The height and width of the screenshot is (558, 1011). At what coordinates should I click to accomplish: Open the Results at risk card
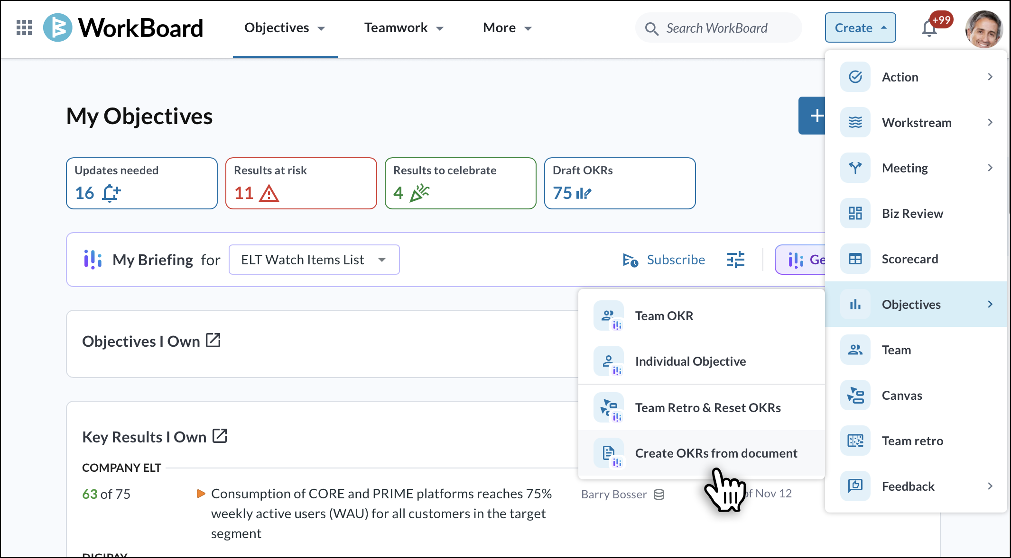(301, 183)
